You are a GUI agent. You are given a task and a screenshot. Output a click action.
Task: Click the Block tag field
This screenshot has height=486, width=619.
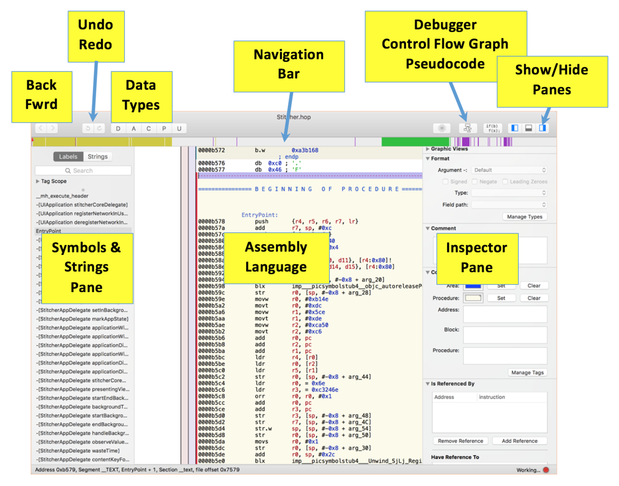tap(506, 335)
